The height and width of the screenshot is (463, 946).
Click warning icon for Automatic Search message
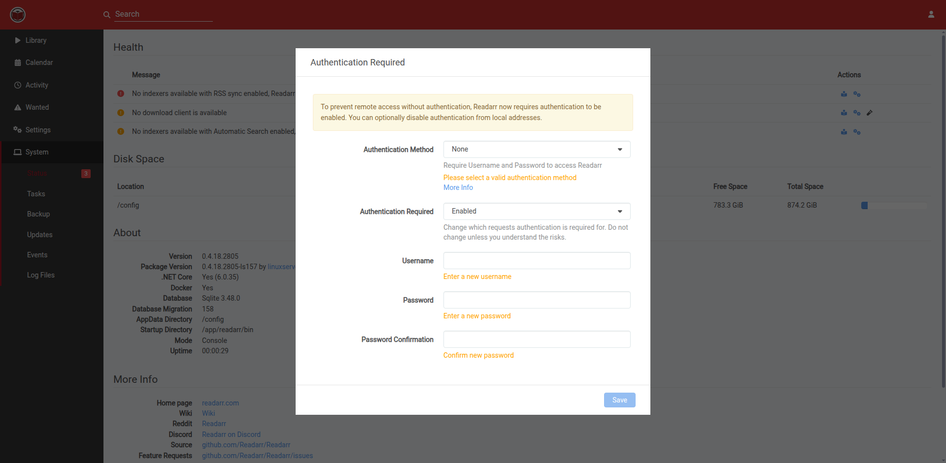pyautogui.click(x=121, y=131)
